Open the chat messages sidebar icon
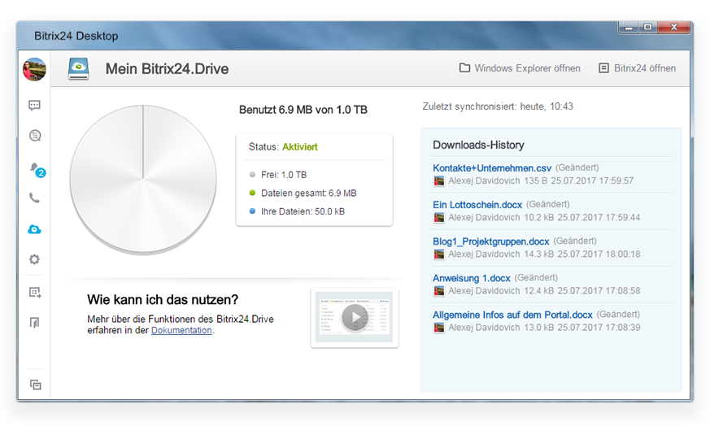Image resolution: width=710 pixels, height=426 pixels. (x=34, y=106)
